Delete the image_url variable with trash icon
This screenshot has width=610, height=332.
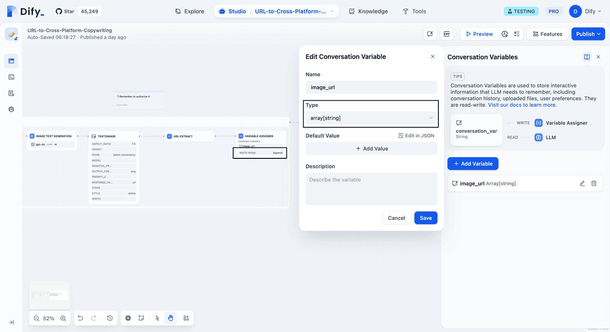[x=594, y=184]
